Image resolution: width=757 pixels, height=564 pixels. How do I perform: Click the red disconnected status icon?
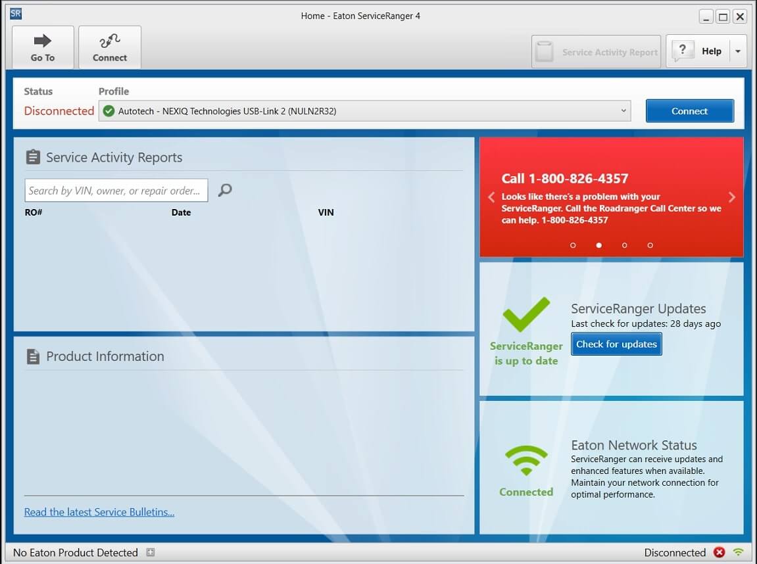720,552
